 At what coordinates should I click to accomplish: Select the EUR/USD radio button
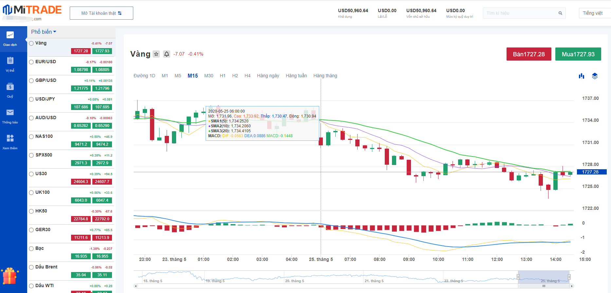pos(31,62)
